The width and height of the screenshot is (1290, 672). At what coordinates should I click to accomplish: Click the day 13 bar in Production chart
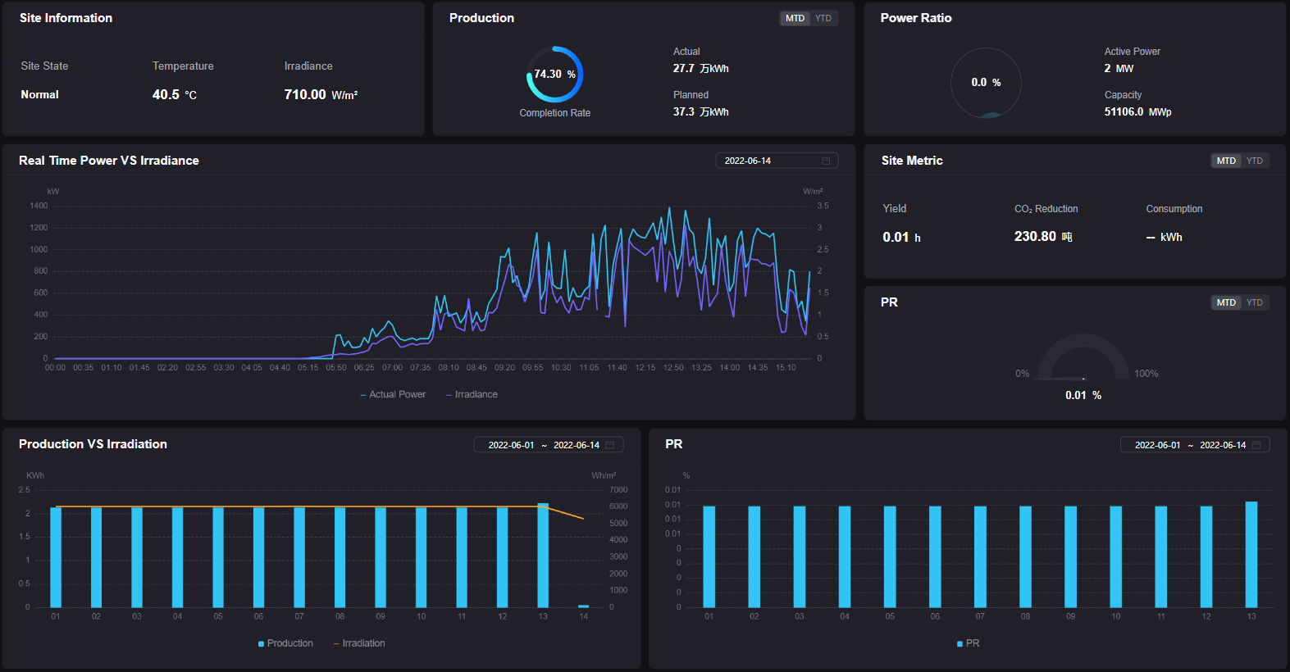click(x=543, y=556)
